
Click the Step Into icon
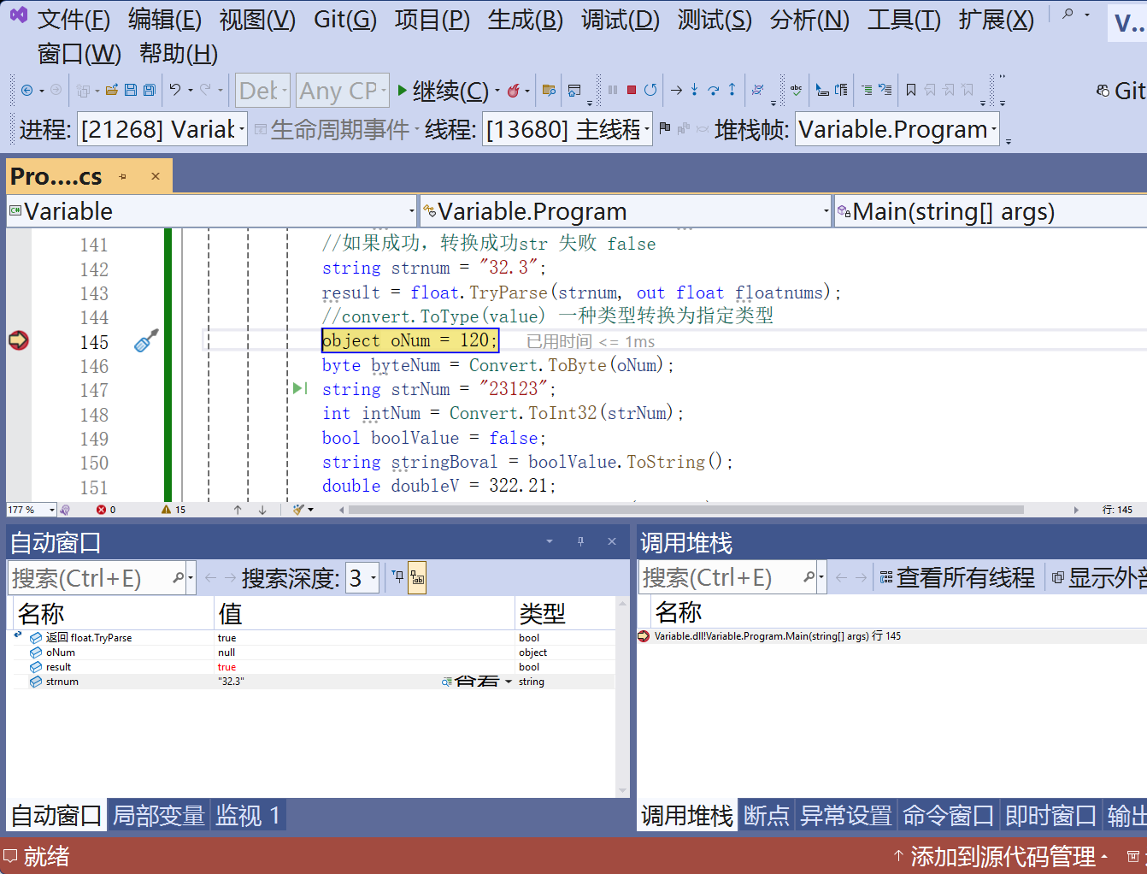pos(694,90)
